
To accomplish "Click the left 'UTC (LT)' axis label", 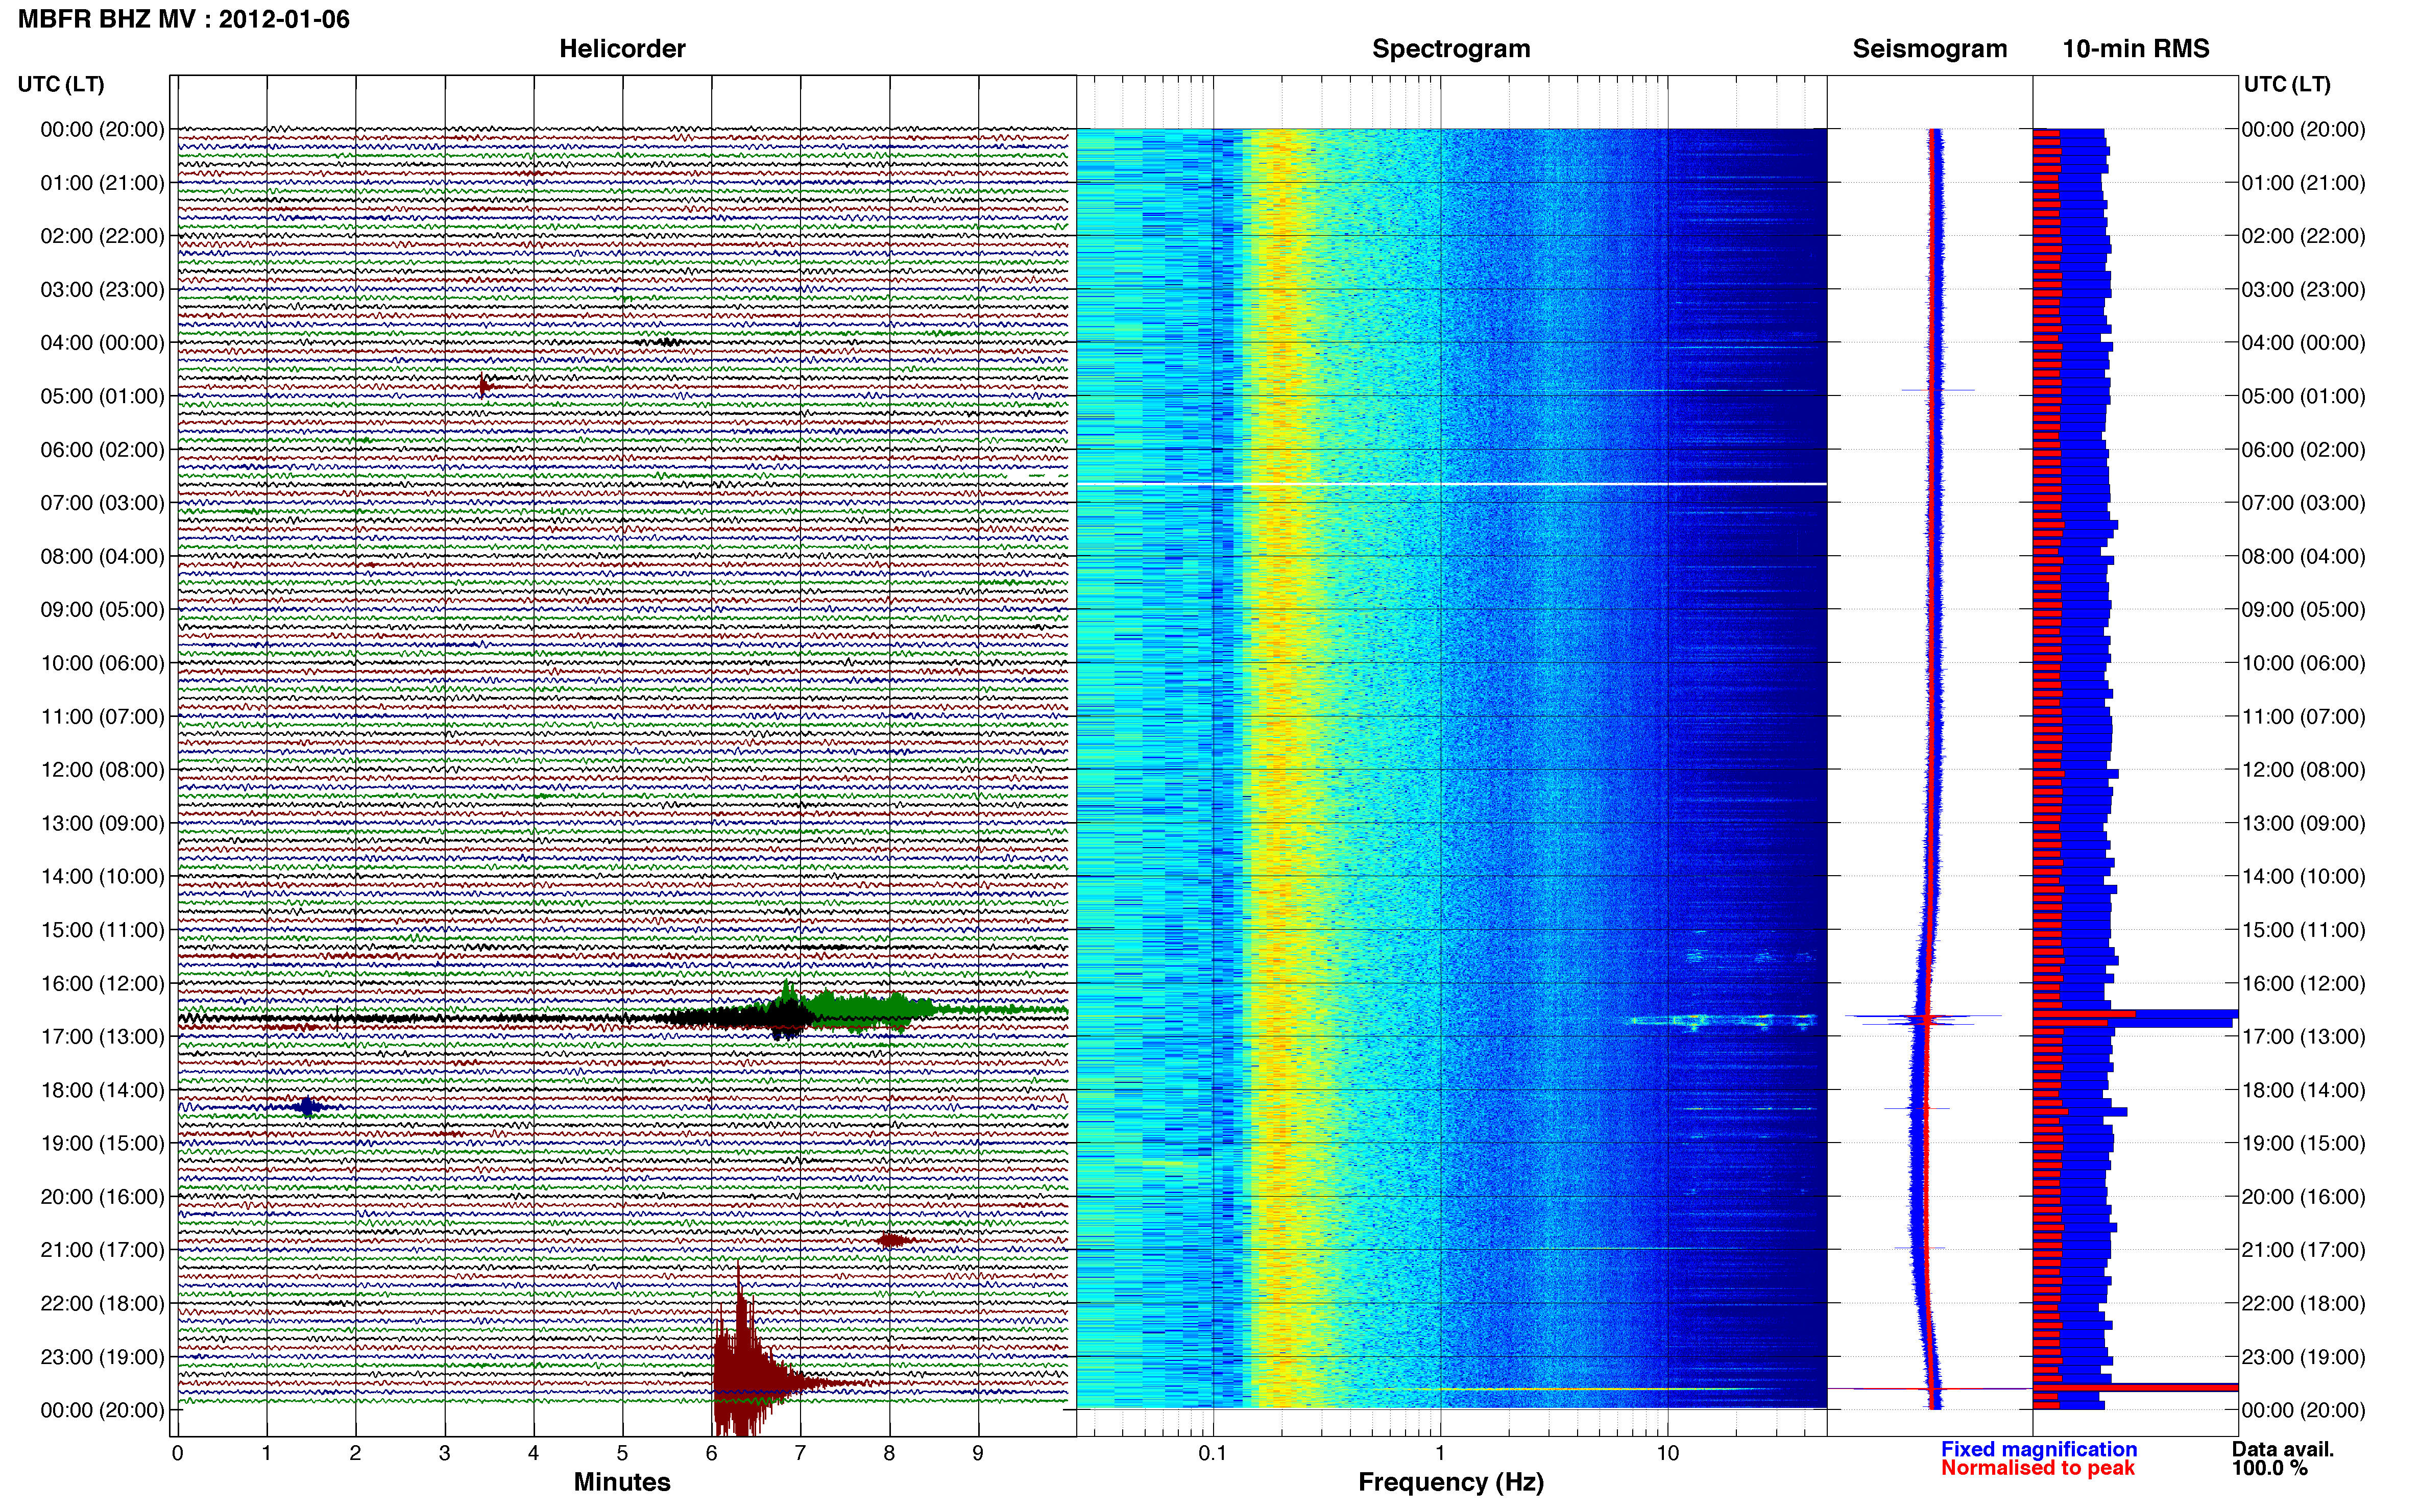I will coord(61,84).
